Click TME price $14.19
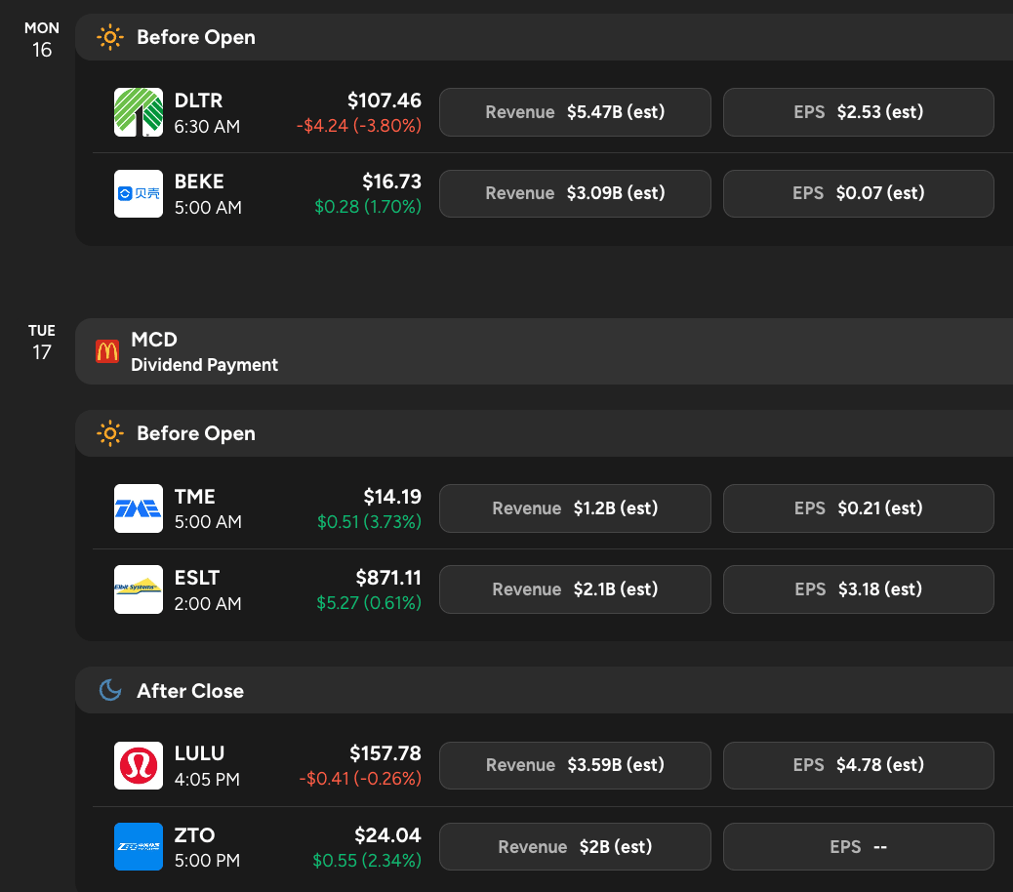The image size is (1013, 892). [392, 497]
